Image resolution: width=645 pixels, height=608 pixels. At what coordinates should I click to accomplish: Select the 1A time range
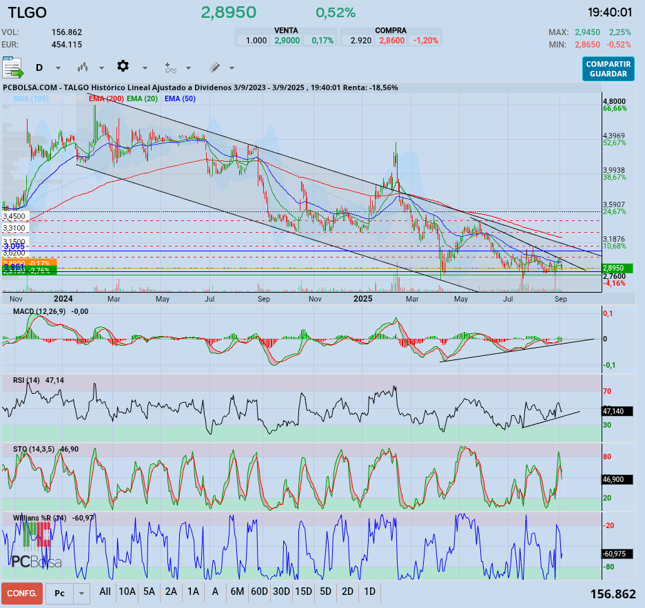(x=194, y=591)
